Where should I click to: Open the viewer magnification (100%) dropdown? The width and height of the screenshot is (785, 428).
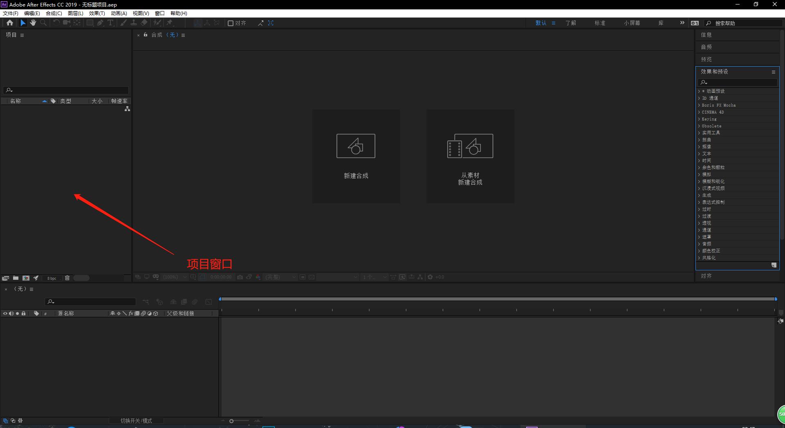[175, 277]
